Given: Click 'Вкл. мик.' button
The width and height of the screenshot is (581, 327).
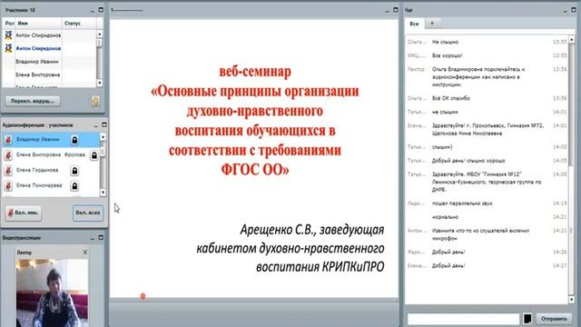Looking at the screenshot, I should coord(24,213).
